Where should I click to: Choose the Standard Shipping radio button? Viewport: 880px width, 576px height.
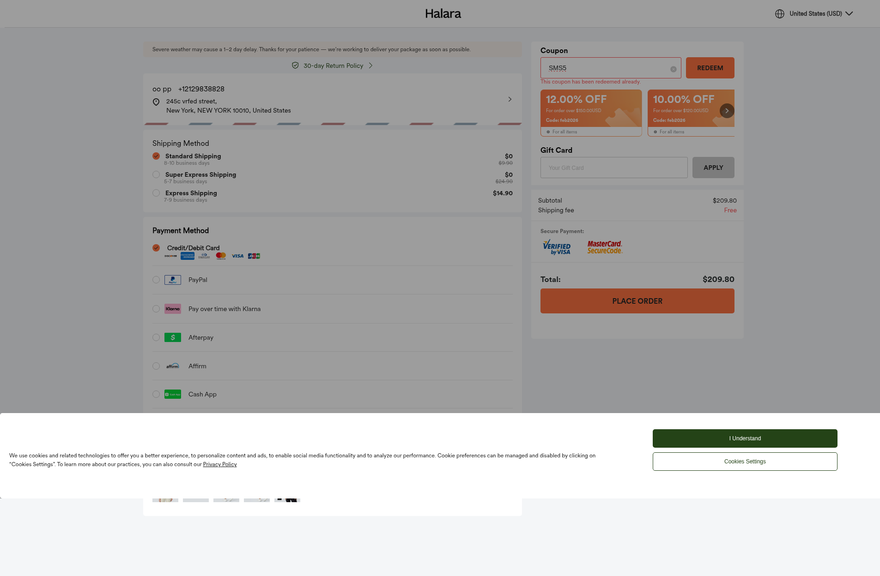(x=156, y=156)
